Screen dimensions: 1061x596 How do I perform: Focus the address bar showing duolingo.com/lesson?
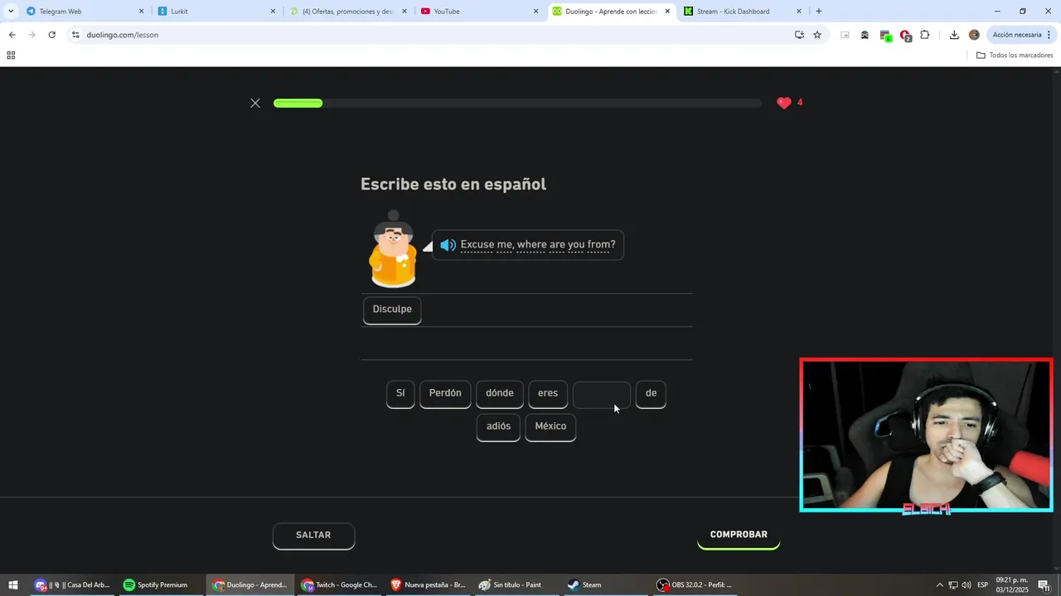[431, 35]
